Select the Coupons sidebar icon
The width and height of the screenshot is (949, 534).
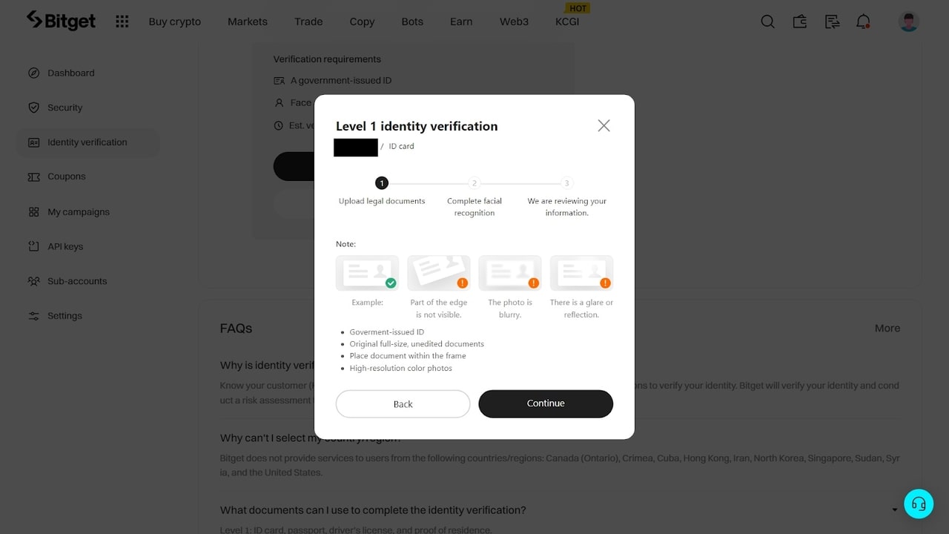34,177
